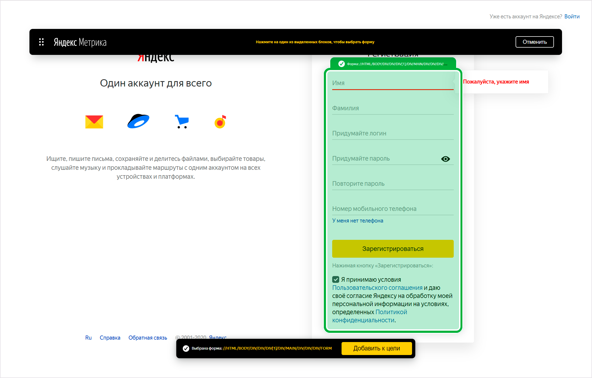The height and width of the screenshot is (378, 592).
Task: Click the Yandex Disk saucer icon
Action: pyautogui.click(x=138, y=121)
